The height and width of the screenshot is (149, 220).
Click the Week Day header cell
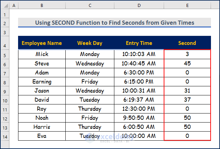90,43
